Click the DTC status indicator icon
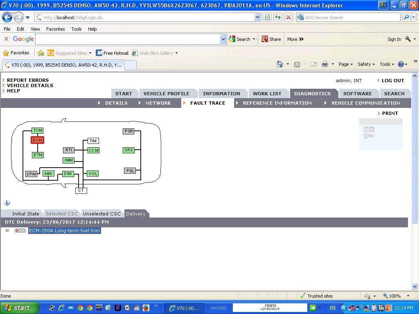 click(x=20, y=231)
